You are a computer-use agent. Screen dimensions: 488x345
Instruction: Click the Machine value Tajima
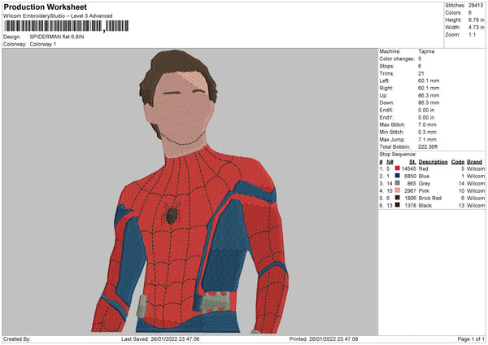click(x=425, y=51)
